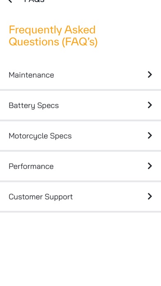Screen dimensions: 161x286
Task: Open the Customer Support FAQ category
Action: pyautogui.click(x=80, y=196)
